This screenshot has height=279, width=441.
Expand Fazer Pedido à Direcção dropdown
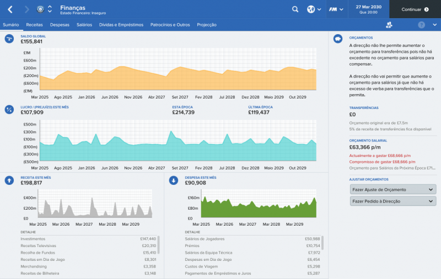(x=392, y=201)
